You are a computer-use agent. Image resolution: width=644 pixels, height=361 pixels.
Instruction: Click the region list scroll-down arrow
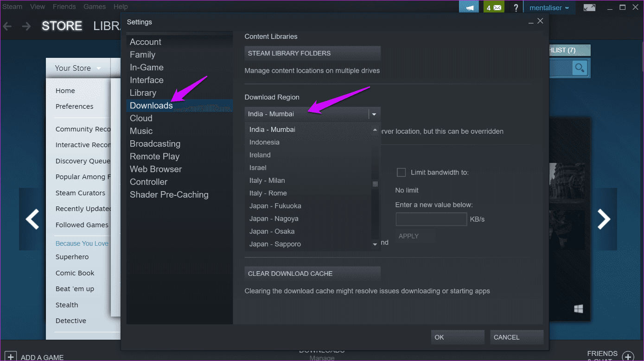pyautogui.click(x=375, y=244)
